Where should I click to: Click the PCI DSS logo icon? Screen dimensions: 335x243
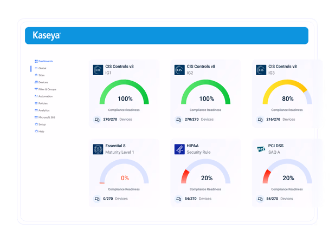pos(261,149)
